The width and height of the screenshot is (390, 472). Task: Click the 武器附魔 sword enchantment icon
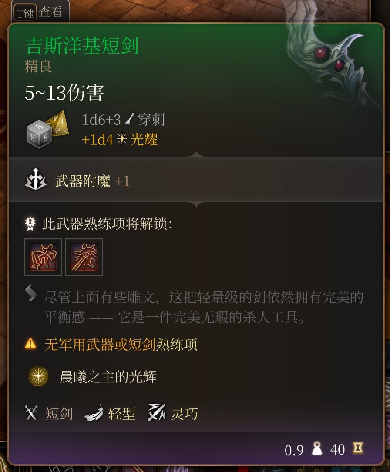[36, 179]
